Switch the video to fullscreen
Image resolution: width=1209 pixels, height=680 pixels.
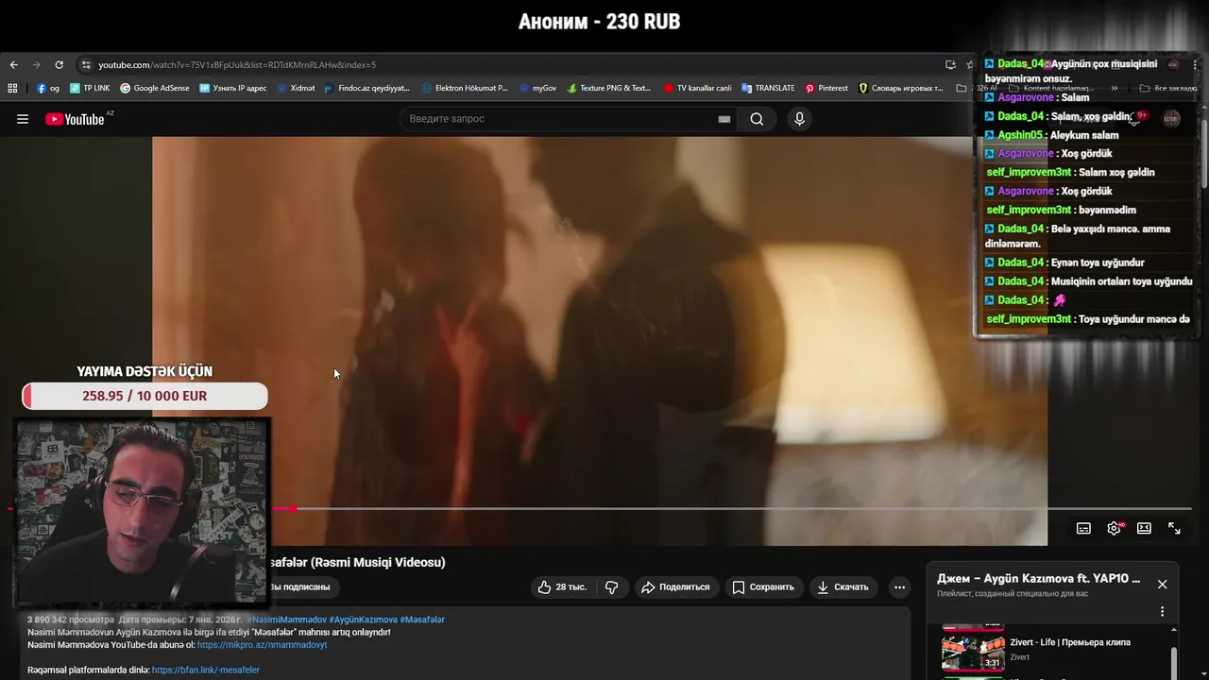click(x=1174, y=529)
